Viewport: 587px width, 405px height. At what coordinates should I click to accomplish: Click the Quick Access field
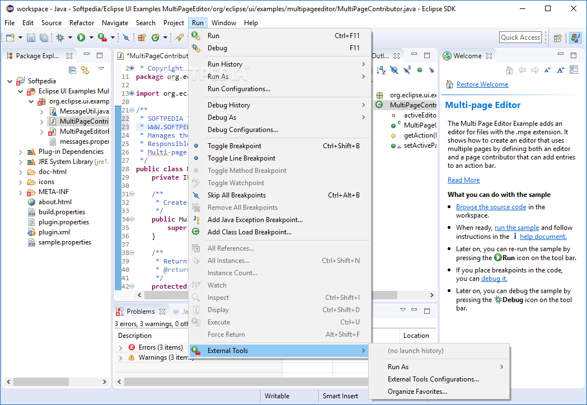pos(520,37)
